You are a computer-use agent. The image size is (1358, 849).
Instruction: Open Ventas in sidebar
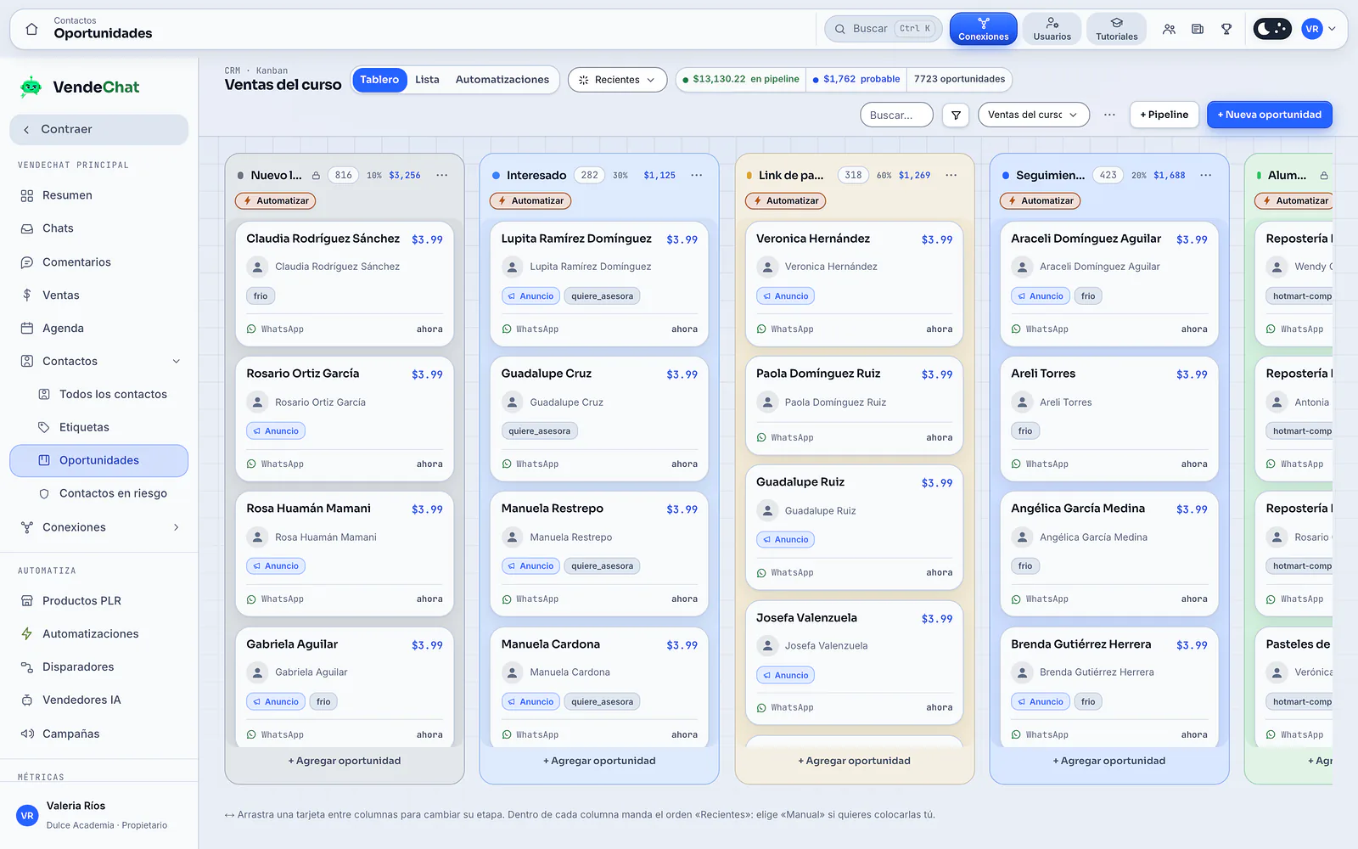[98, 295]
